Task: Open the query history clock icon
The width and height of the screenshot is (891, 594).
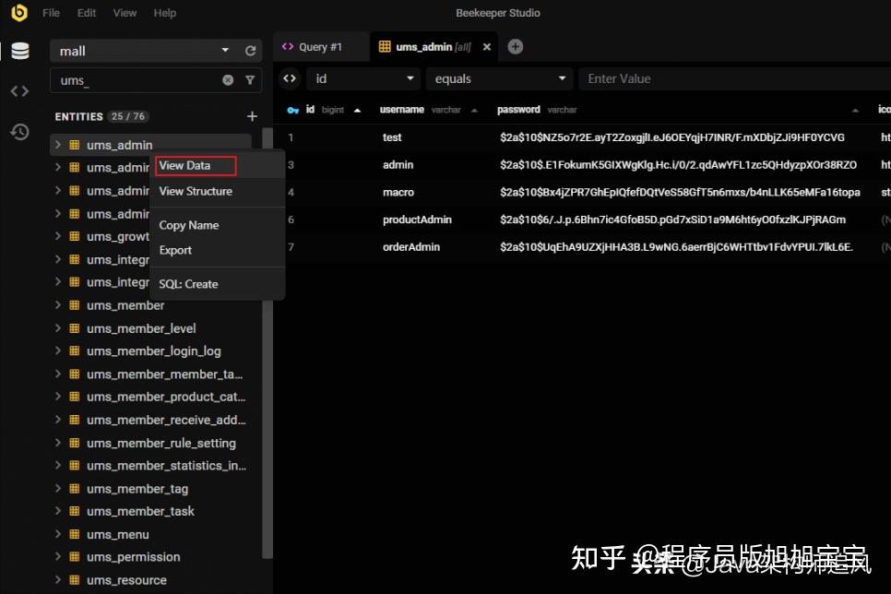Action: (19, 132)
